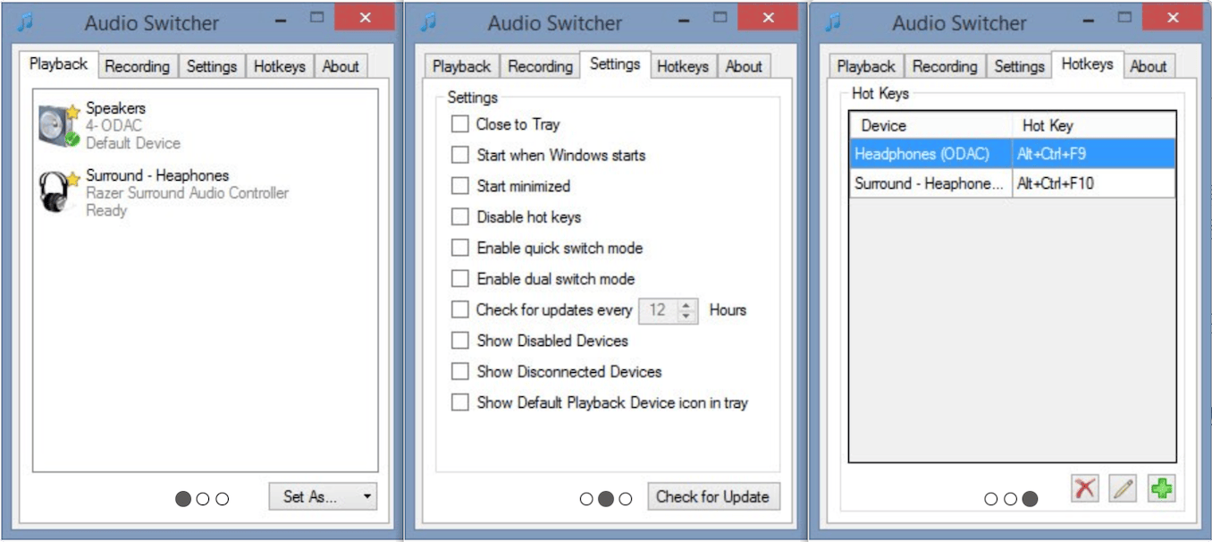This screenshot has height=542, width=1212.
Task: Check Start when Windows starts
Action: [x=459, y=155]
